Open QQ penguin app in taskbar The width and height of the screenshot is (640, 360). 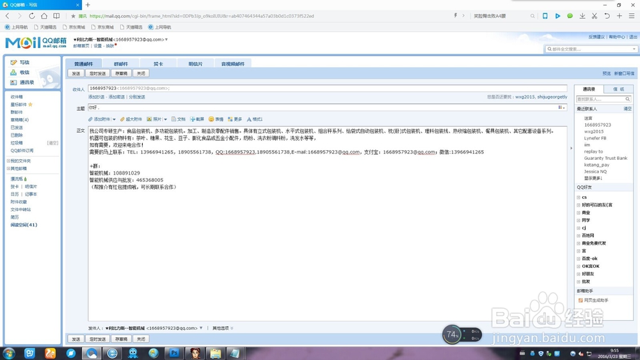click(x=133, y=353)
